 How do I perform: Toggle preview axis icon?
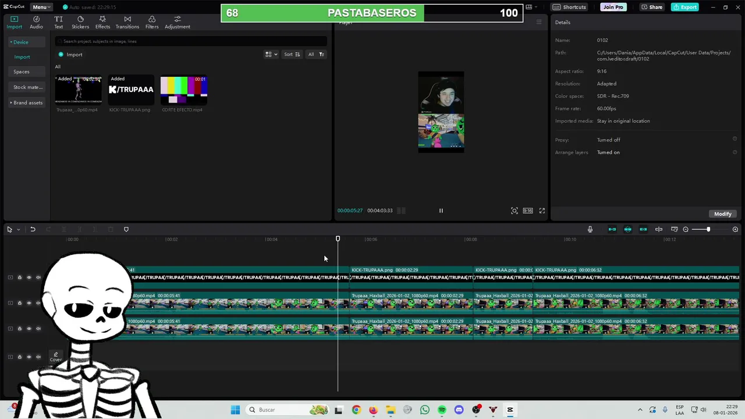[x=659, y=229]
